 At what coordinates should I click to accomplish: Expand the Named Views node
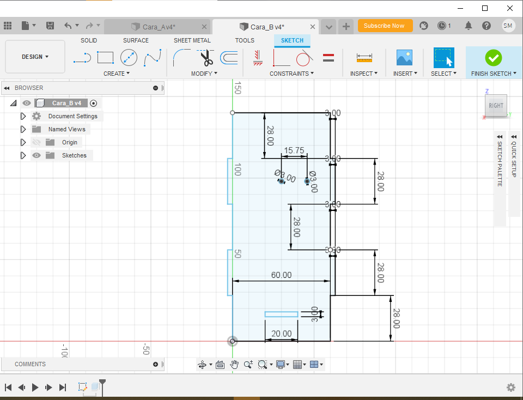coord(23,129)
